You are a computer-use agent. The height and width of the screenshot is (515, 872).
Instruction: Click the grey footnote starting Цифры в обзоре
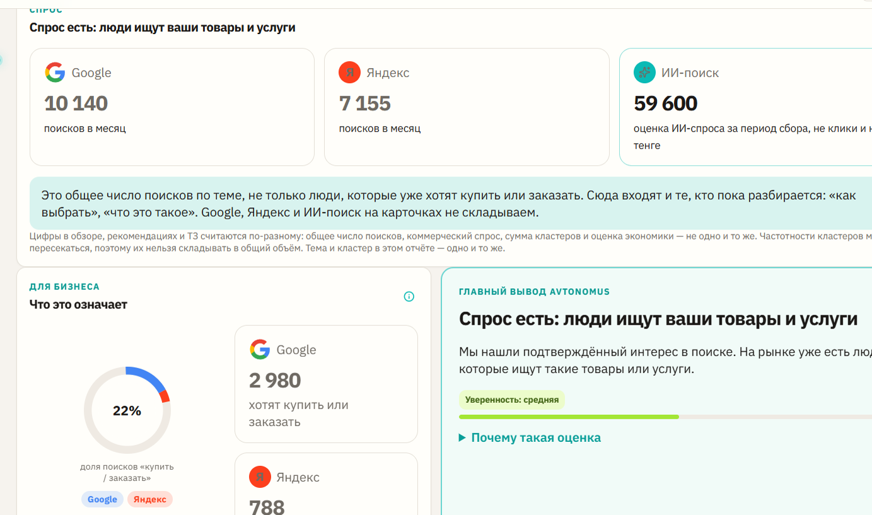451,242
